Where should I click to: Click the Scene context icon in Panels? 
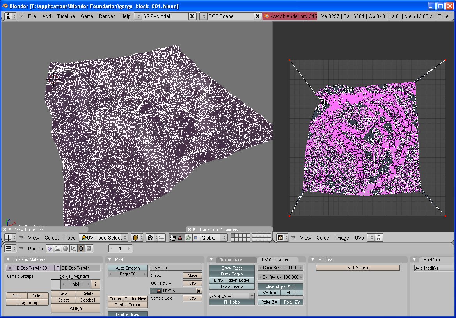pyautogui.click(x=89, y=249)
